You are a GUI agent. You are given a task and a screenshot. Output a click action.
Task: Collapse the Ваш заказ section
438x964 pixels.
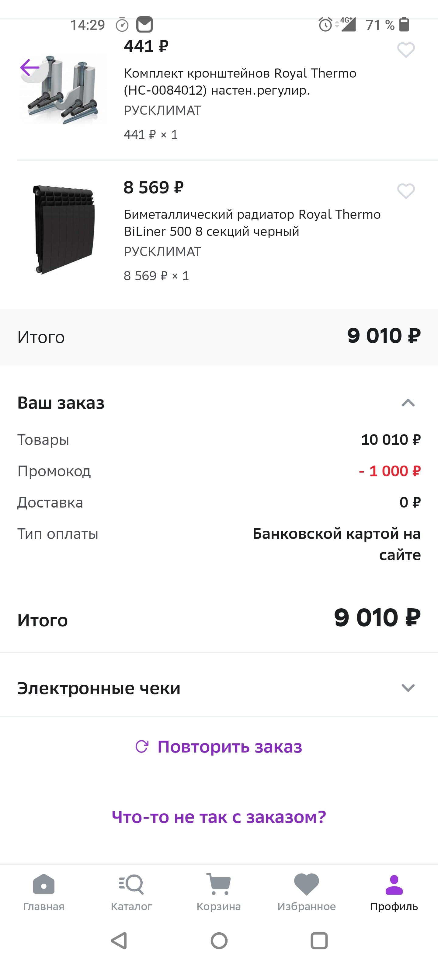(408, 403)
